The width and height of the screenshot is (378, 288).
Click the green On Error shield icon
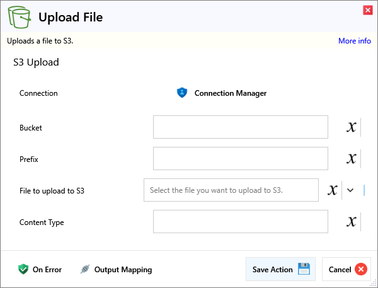[23, 270]
